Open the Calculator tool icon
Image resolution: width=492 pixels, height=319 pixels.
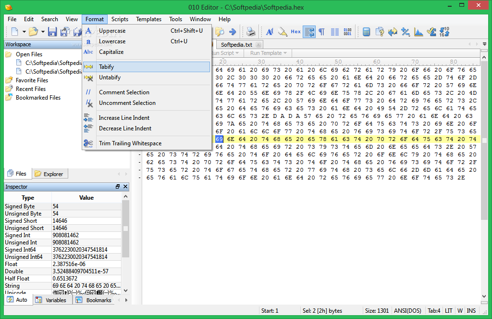(366, 31)
